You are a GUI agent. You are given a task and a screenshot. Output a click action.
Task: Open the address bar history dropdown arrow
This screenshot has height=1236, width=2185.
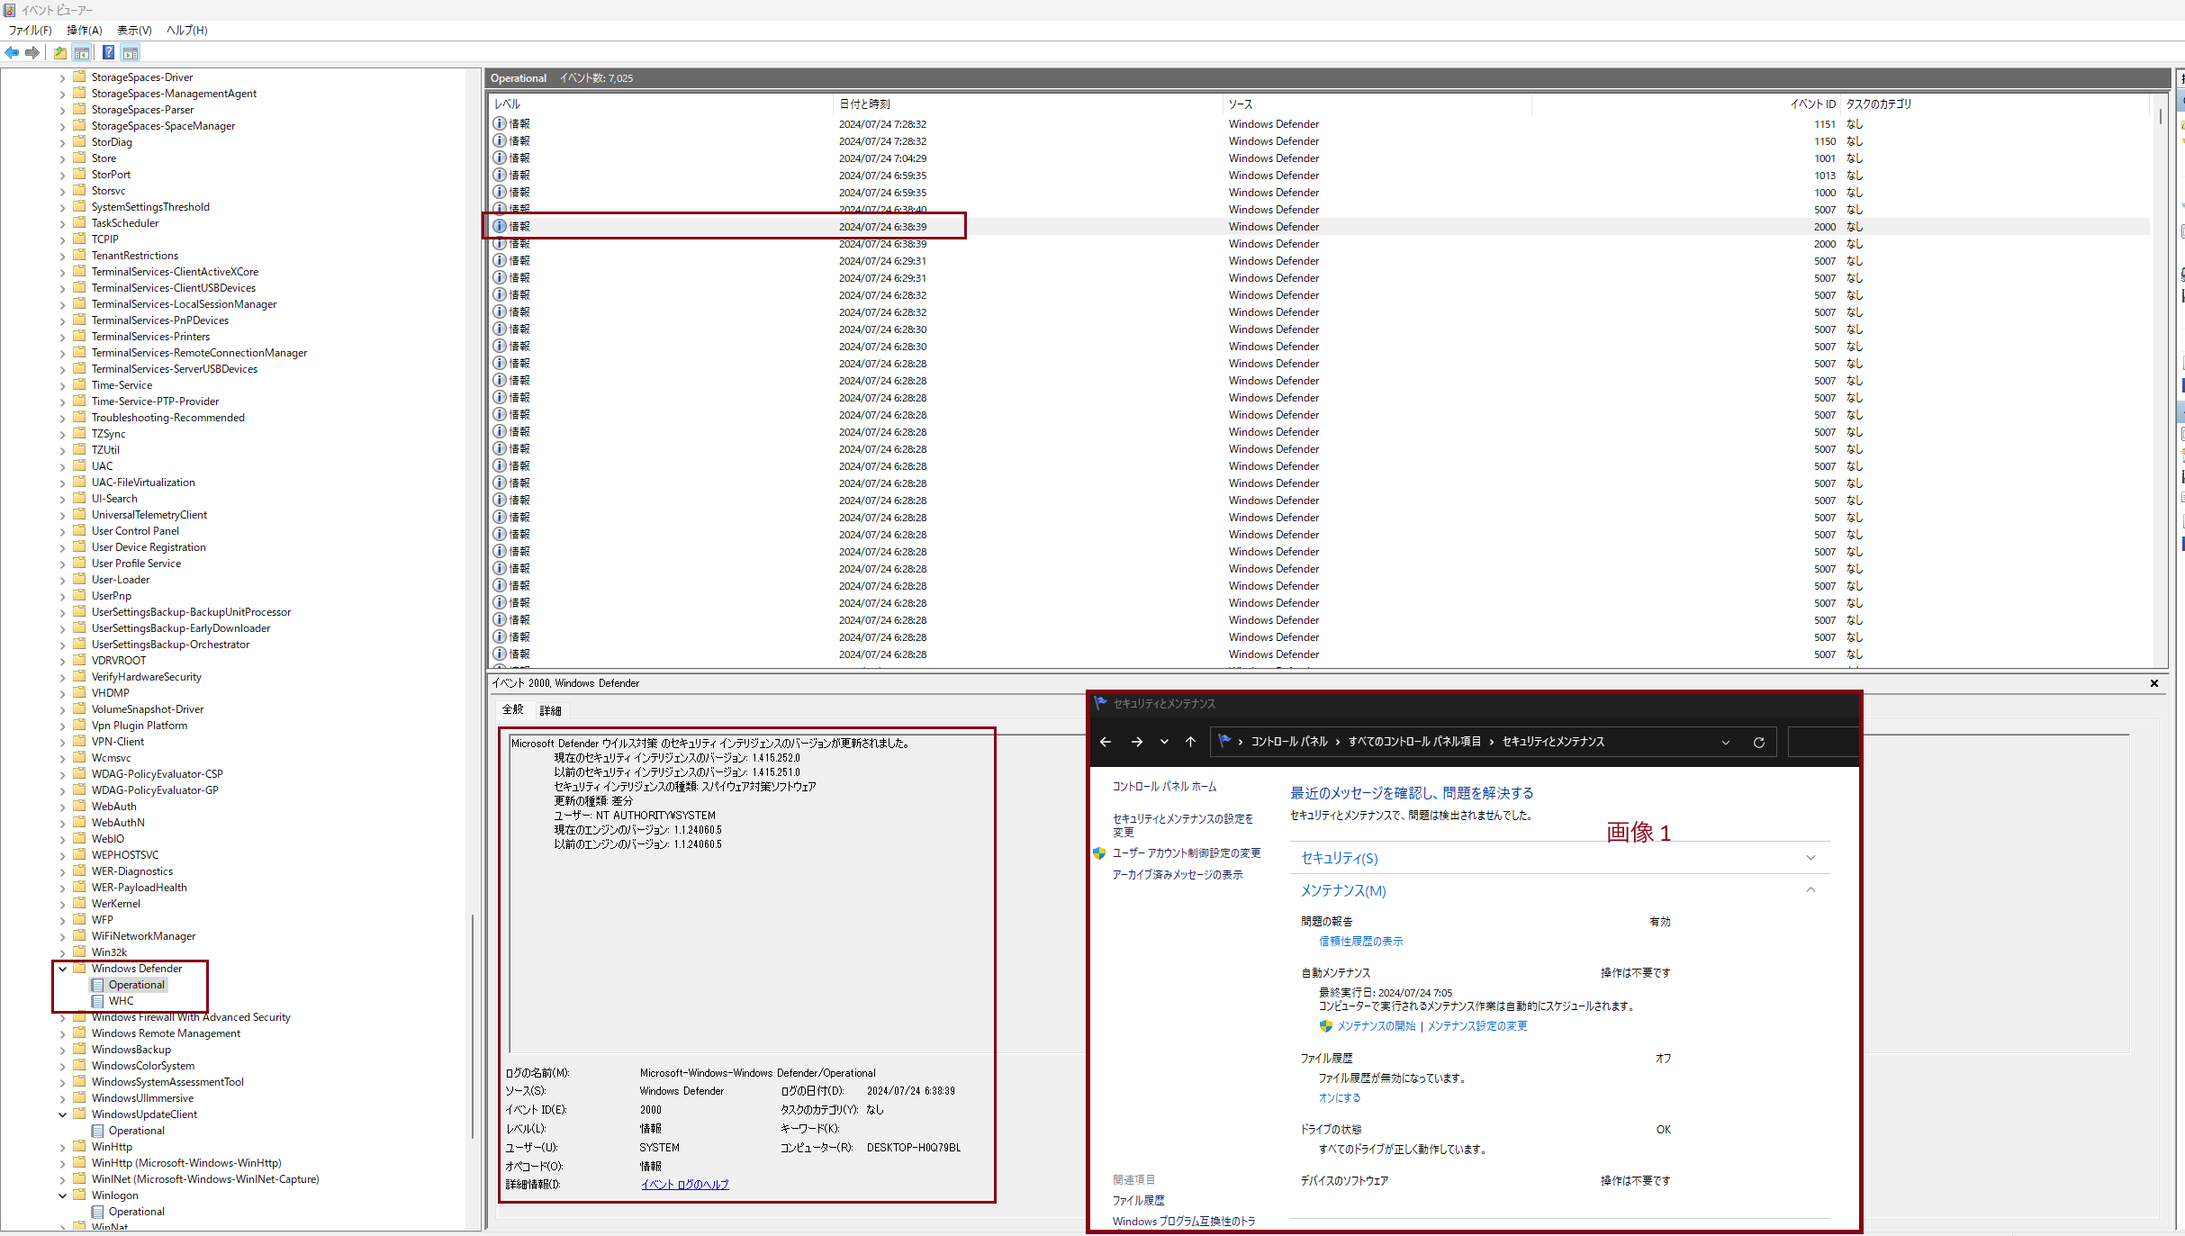[1725, 743]
